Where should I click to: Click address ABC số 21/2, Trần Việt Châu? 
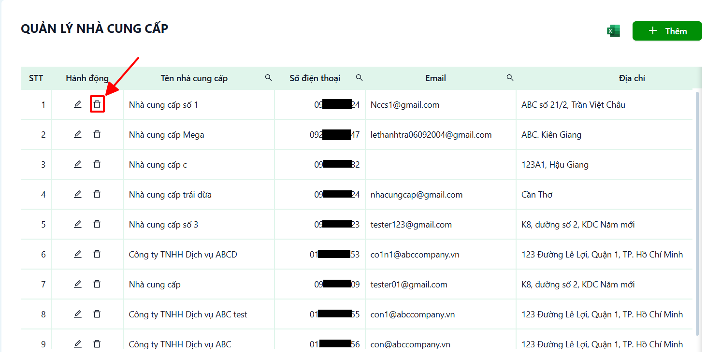pos(574,105)
